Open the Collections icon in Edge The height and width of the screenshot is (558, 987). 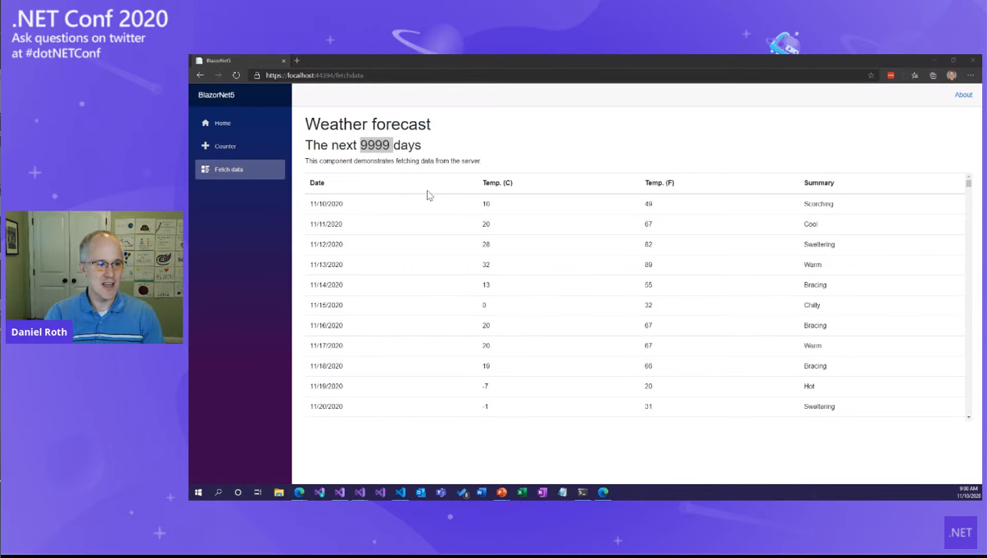[x=933, y=75]
